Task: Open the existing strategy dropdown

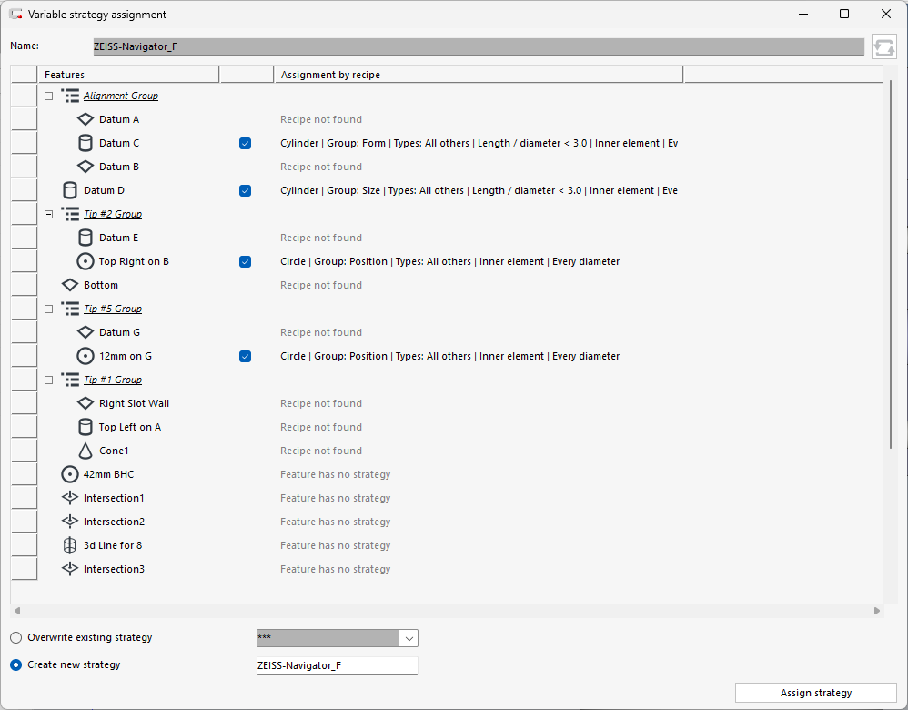Action: tap(409, 638)
